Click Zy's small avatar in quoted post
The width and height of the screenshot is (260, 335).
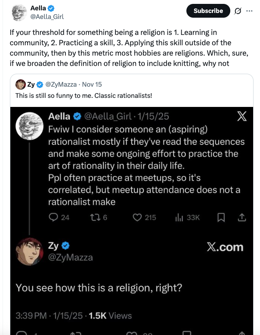click(x=20, y=84)
